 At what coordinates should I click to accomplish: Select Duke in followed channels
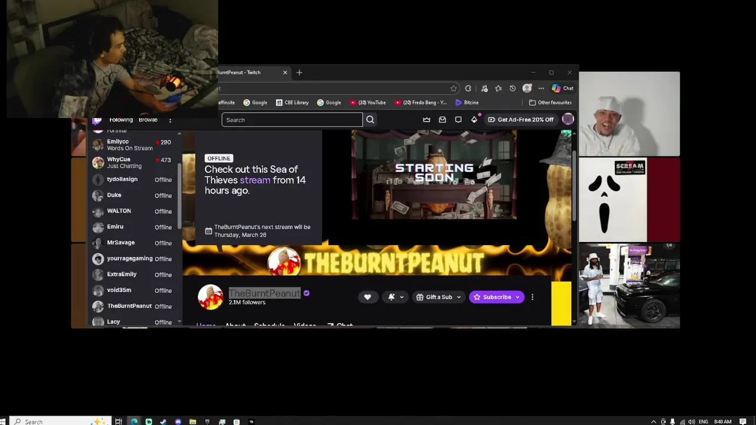click(133, 195)
